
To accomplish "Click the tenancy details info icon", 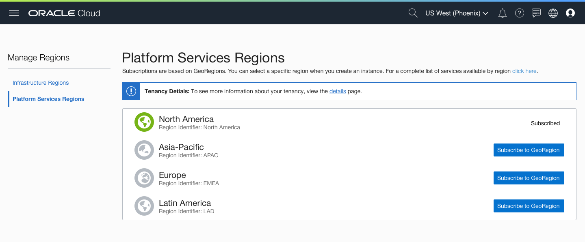I will pyautogui.click(x=131, y=91).
